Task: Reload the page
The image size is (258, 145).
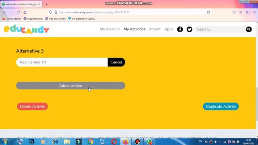Action: pyautogui.click(x=18, y=12)
